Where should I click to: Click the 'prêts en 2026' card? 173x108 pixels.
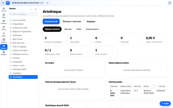coord(105,52)
